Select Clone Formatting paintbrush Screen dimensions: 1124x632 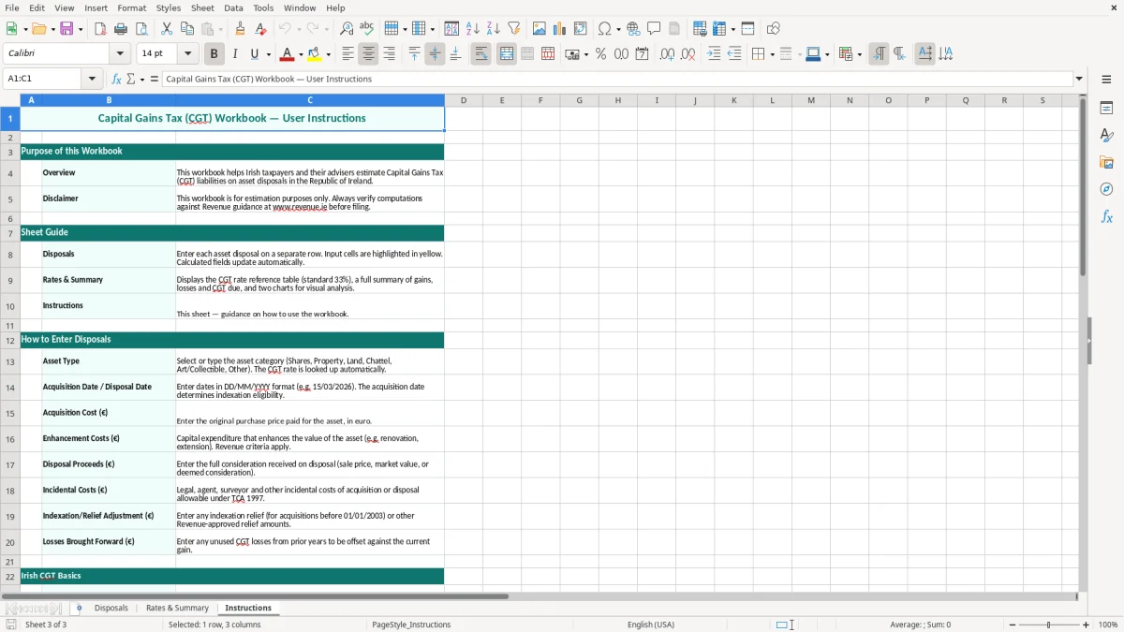point(241,29)
